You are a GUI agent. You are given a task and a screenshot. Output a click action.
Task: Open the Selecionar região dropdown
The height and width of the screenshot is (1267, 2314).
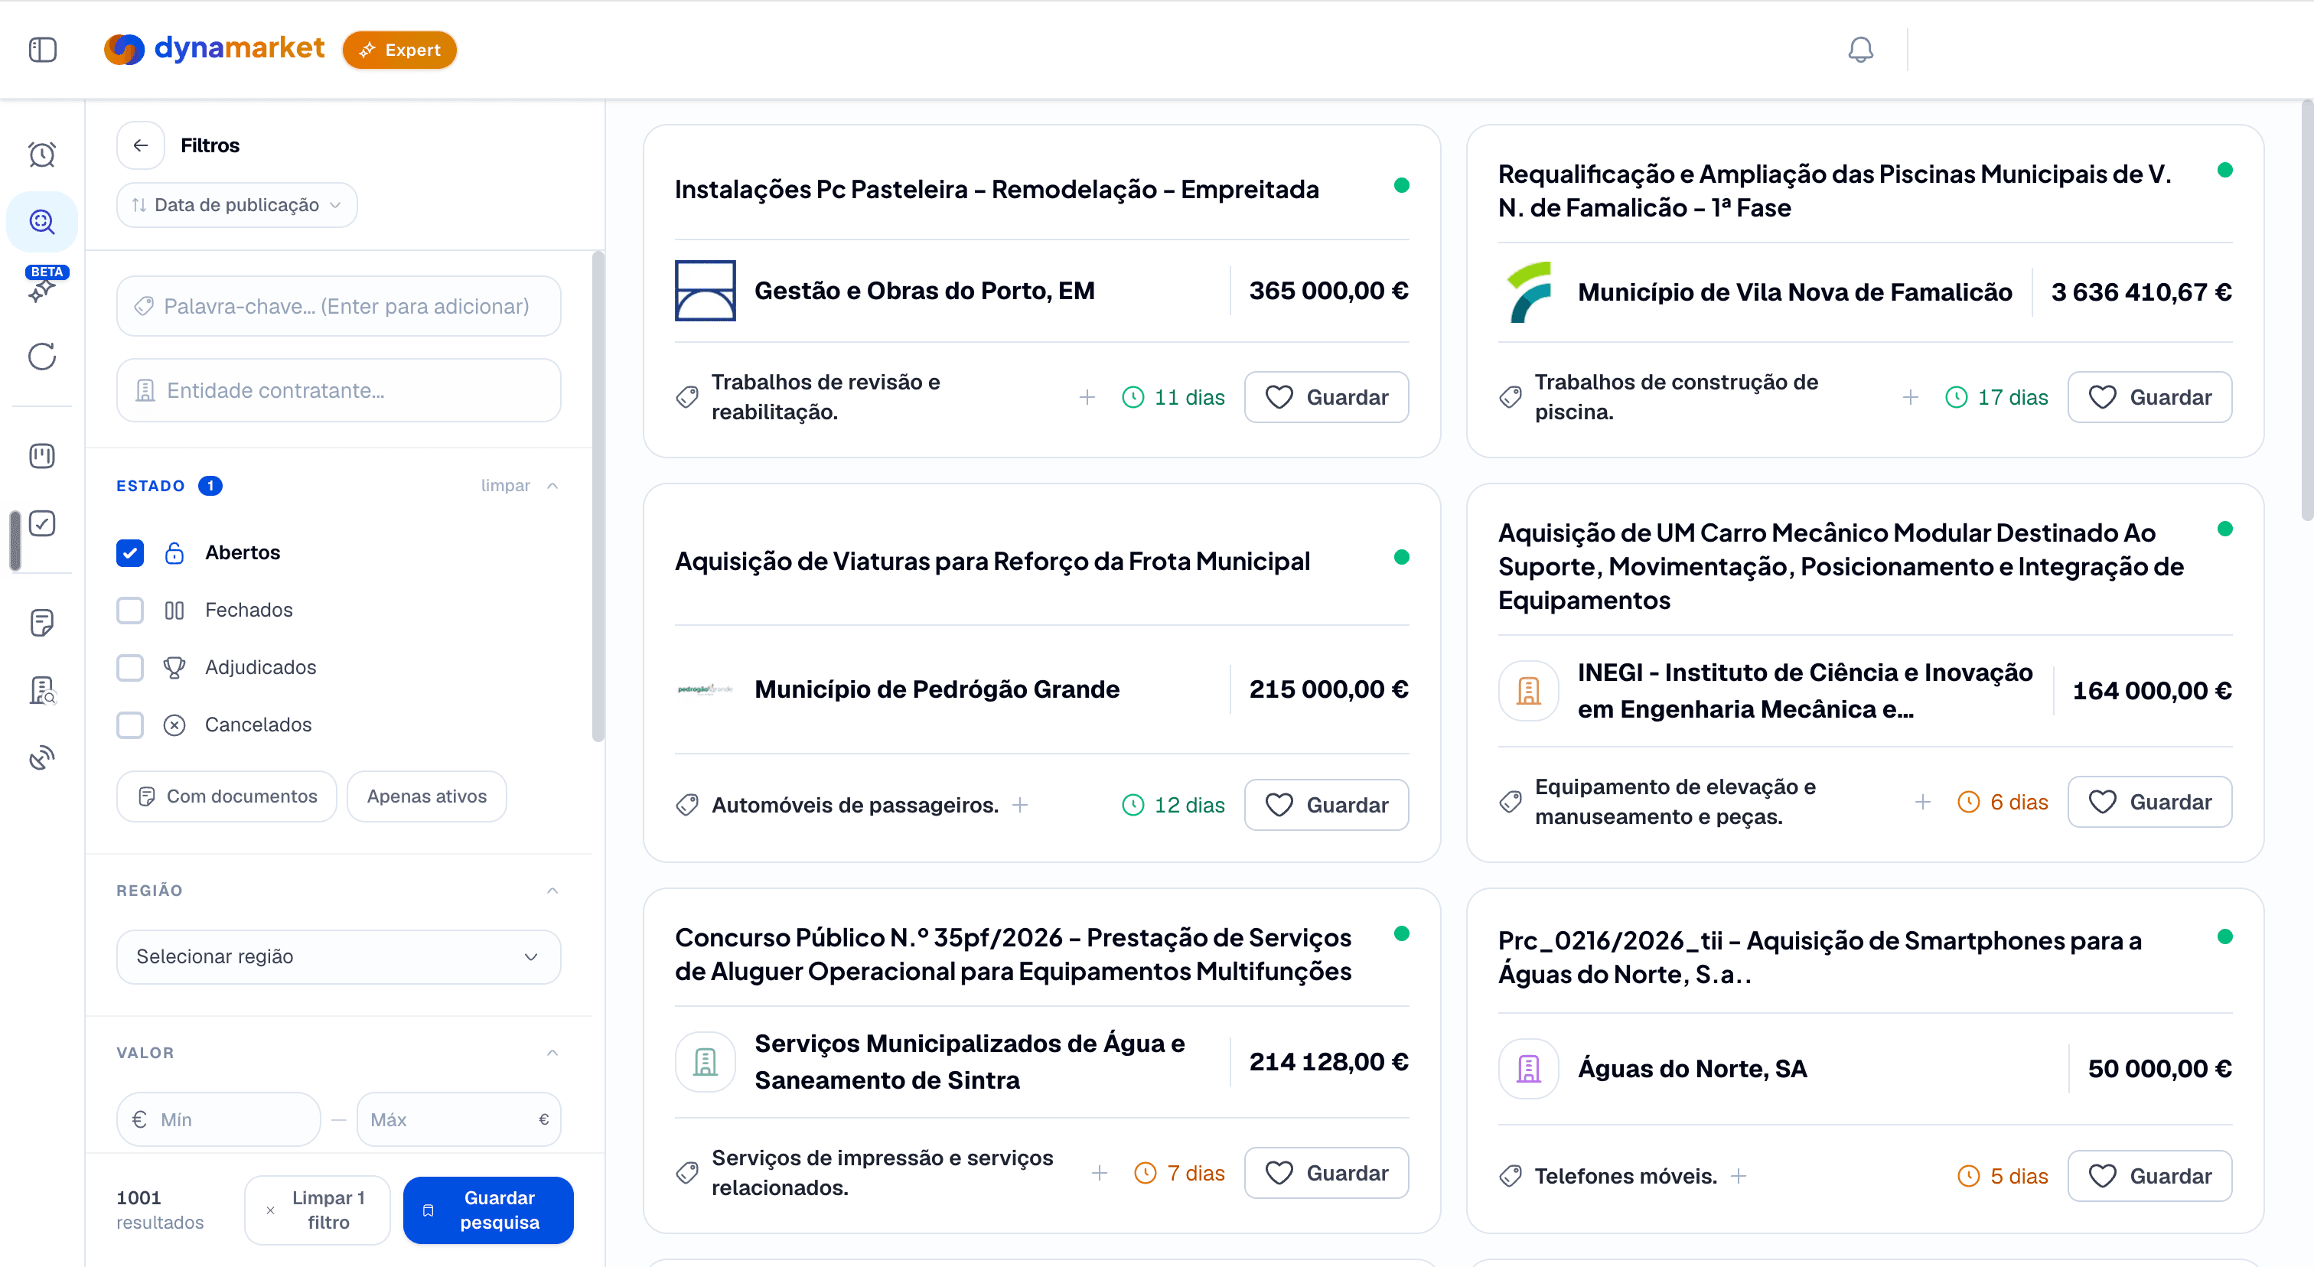click(339, 956)
